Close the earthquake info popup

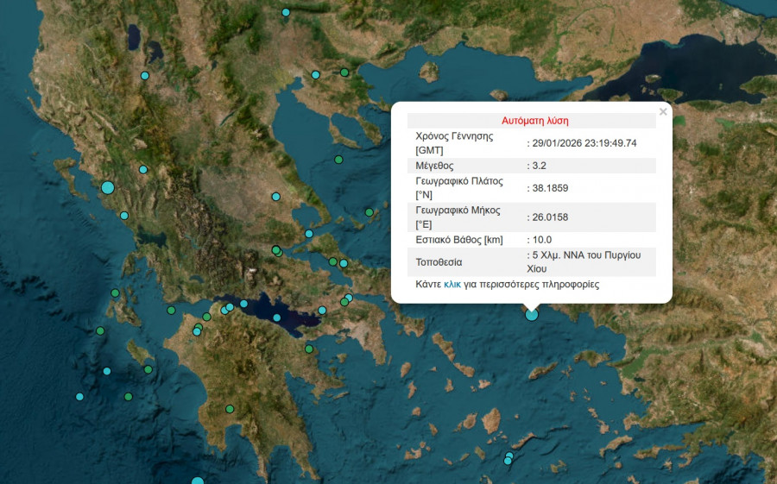[663, 112]
